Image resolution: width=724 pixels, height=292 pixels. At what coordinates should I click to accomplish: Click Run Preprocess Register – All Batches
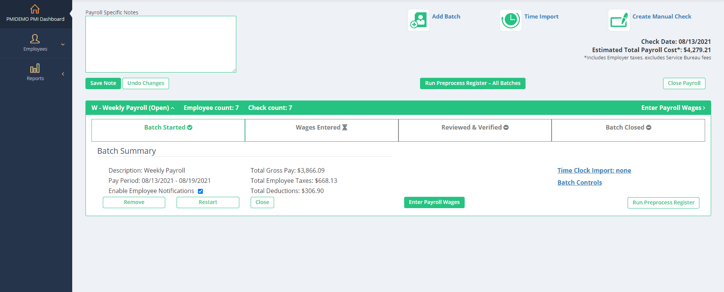(x=472, y=83)
